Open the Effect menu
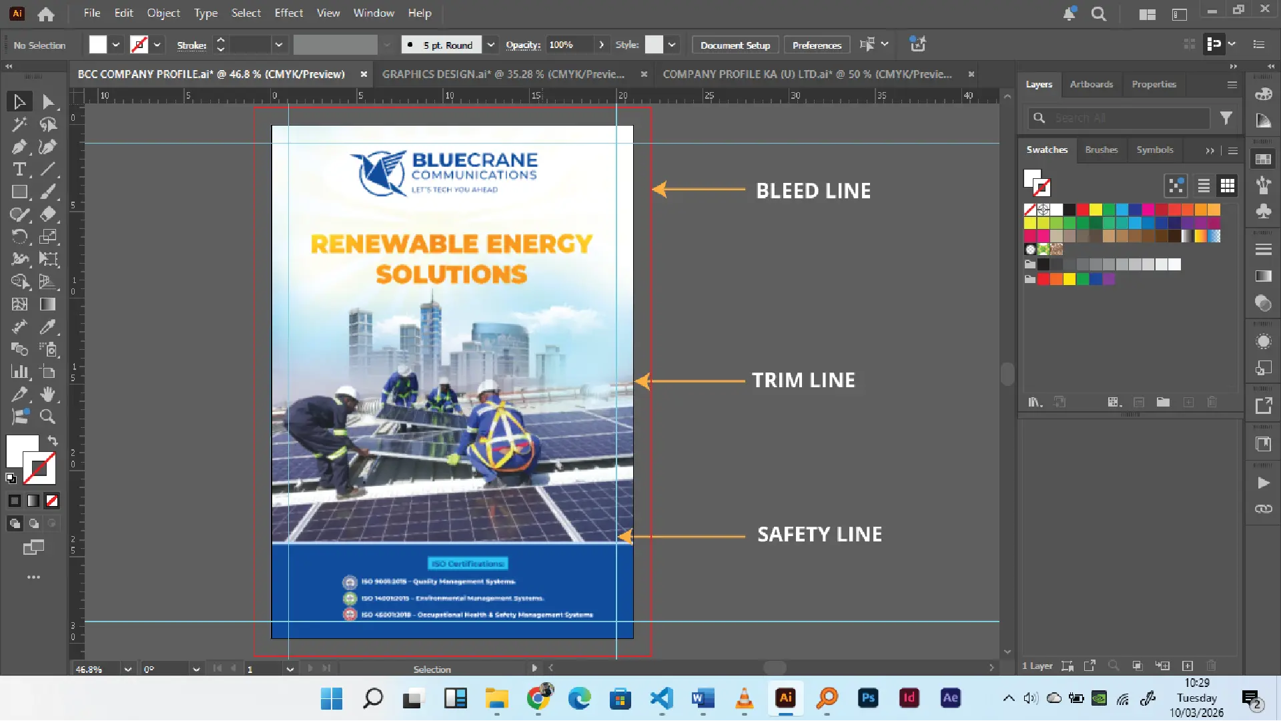The width and height of the screenshot is (1281, 721). tap(288, 13)
